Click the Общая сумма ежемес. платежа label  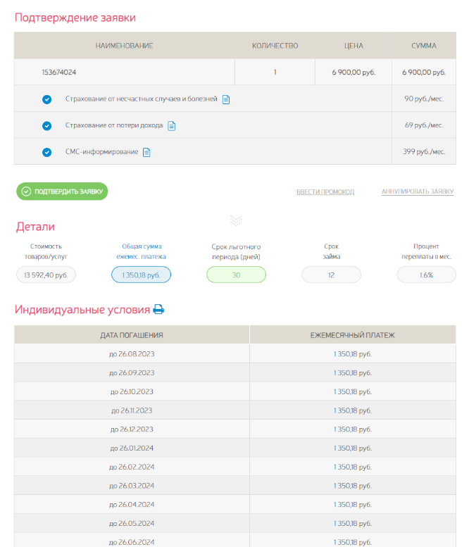[x=142, y=251]
